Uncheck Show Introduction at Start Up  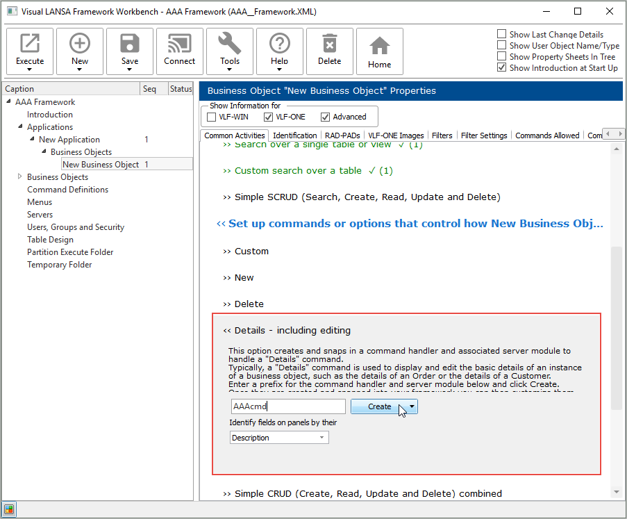click(x=502, y=68)
